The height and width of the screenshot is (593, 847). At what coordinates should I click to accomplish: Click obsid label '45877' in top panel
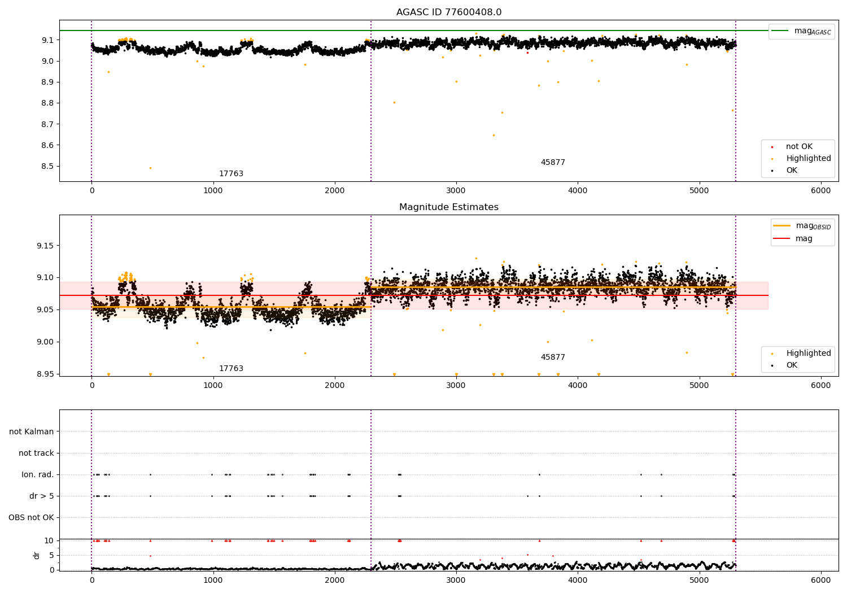553,163
